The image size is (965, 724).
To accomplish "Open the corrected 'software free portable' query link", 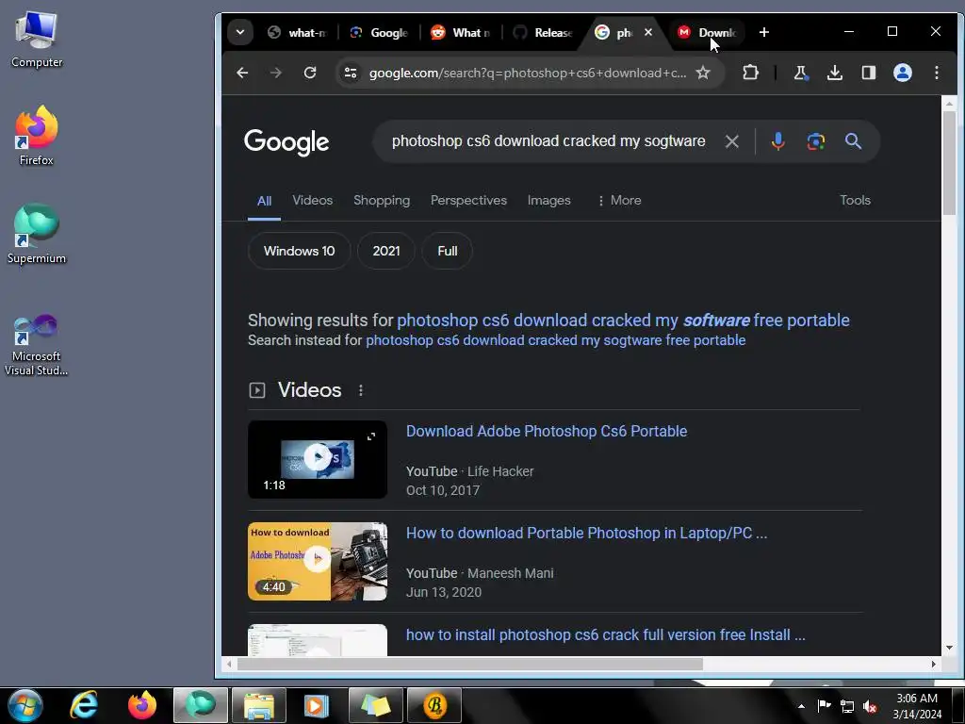I will click(623, 321).
